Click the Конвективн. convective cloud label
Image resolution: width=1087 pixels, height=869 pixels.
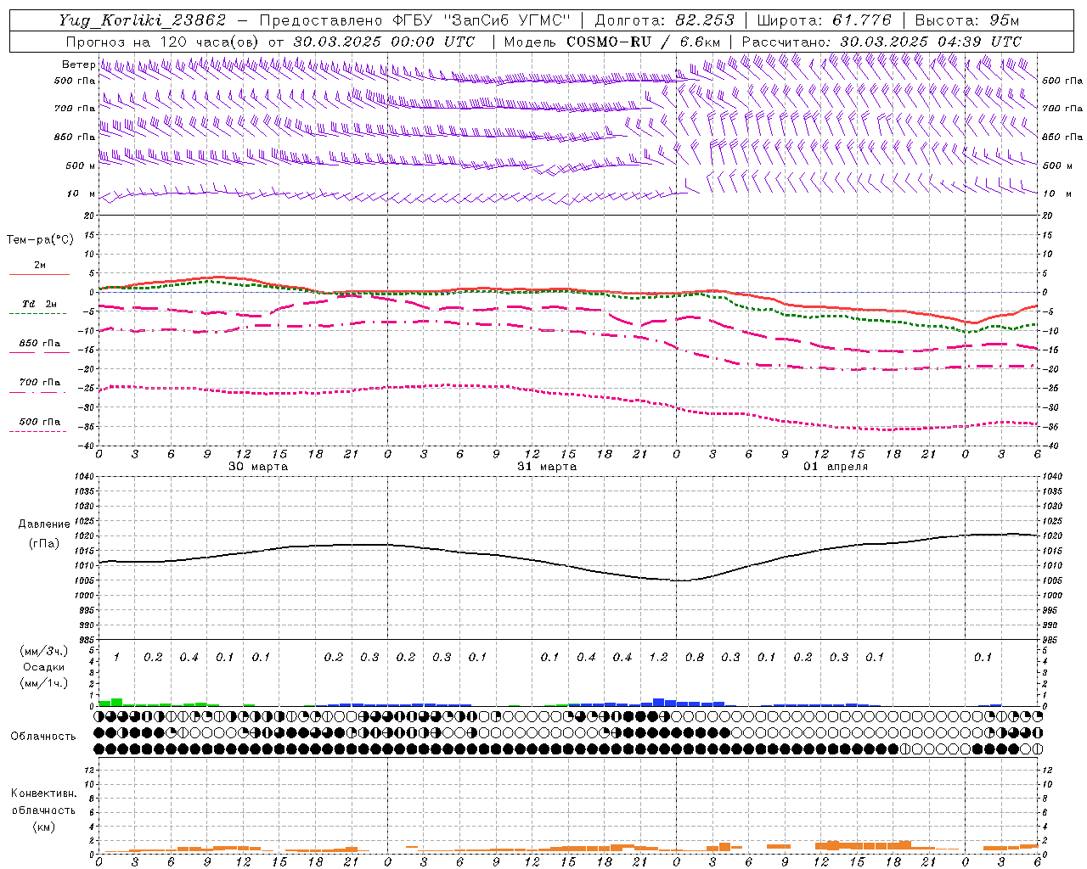43,793
